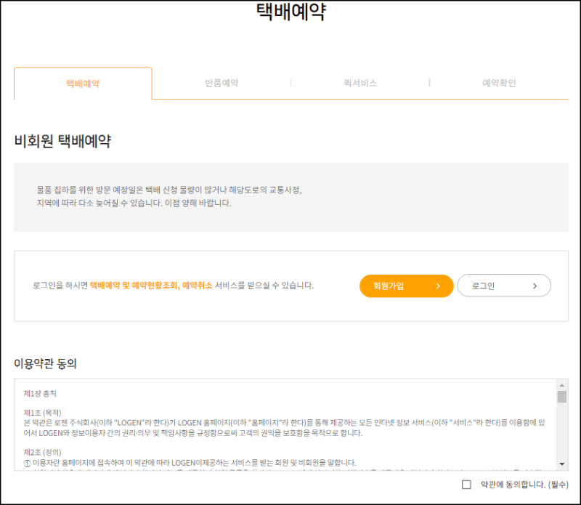Switch to the 반품예약 tab

point(222,83)
